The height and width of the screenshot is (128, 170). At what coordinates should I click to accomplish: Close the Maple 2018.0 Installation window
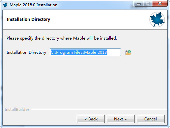(x=160, y=4)
